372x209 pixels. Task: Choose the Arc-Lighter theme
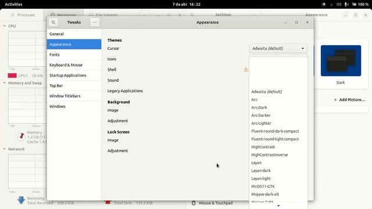(278, 123)
